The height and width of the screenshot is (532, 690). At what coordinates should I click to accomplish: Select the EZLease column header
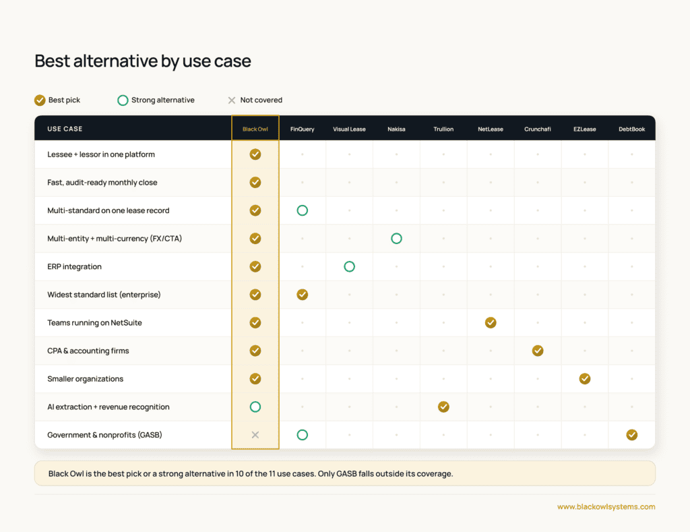pos(585,129)
